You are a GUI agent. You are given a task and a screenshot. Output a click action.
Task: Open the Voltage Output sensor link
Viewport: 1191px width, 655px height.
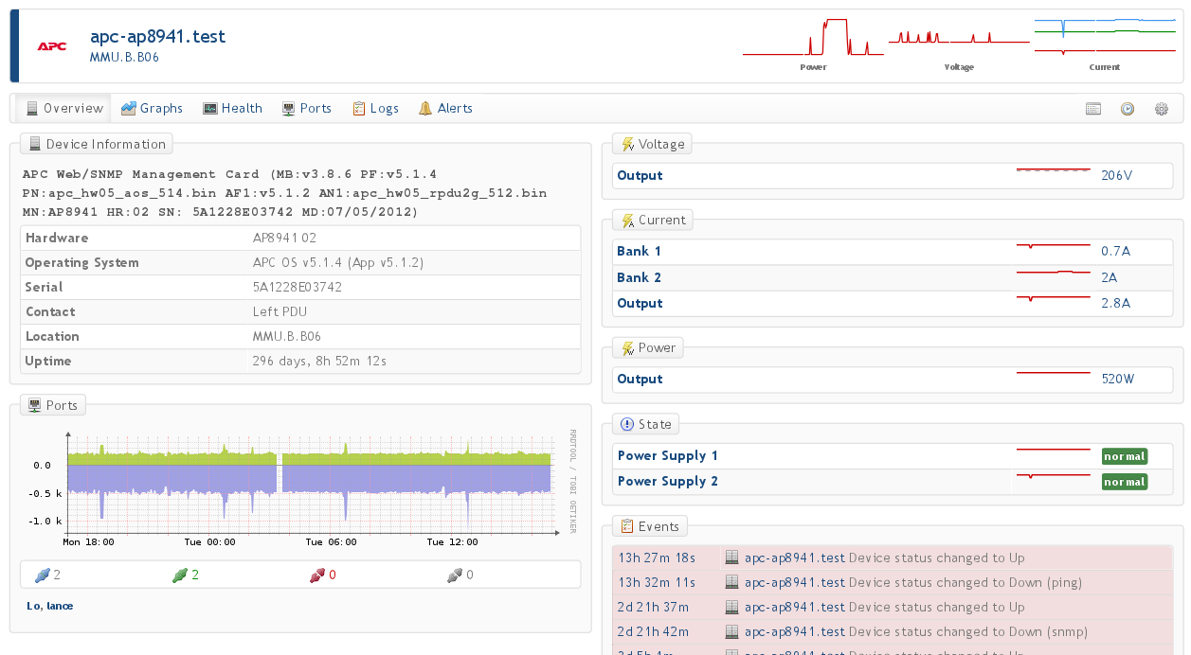coord(640,175)
